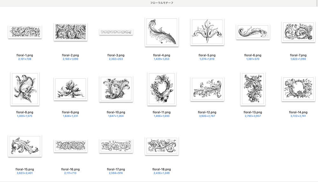318x182 pixels.
Task: Select the floral-13.png vertical thumbnail
Action: pos(253,89)
